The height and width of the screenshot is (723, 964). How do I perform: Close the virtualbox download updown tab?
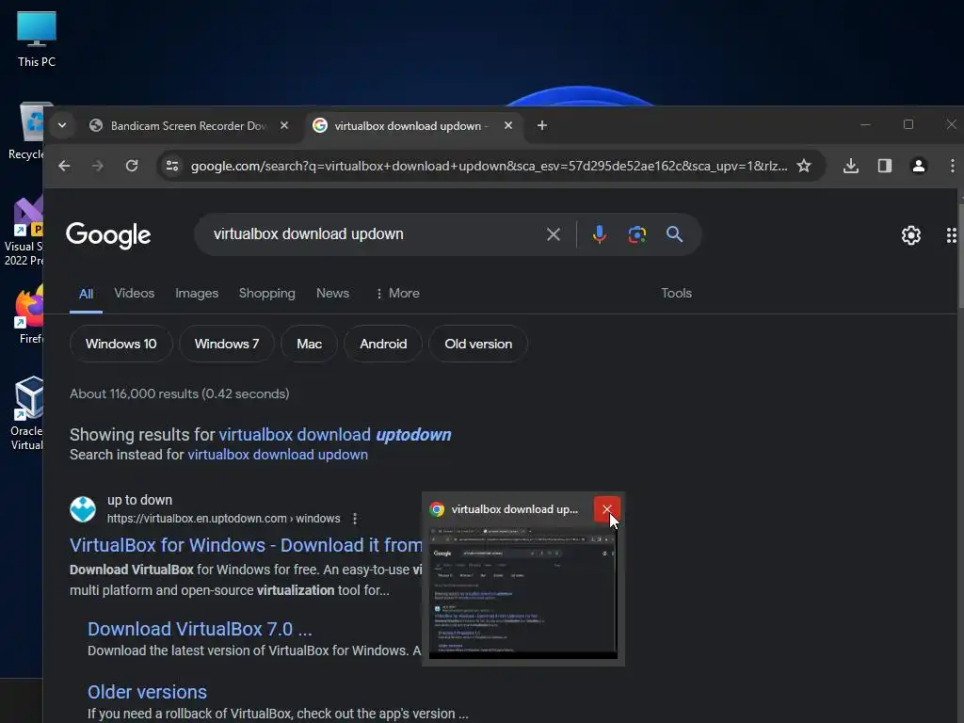[x=508, y=125]
